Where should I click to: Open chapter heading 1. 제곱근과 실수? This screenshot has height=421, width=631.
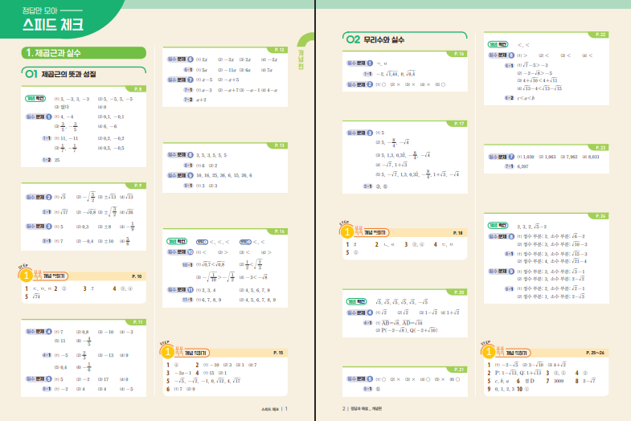(84, 53)
